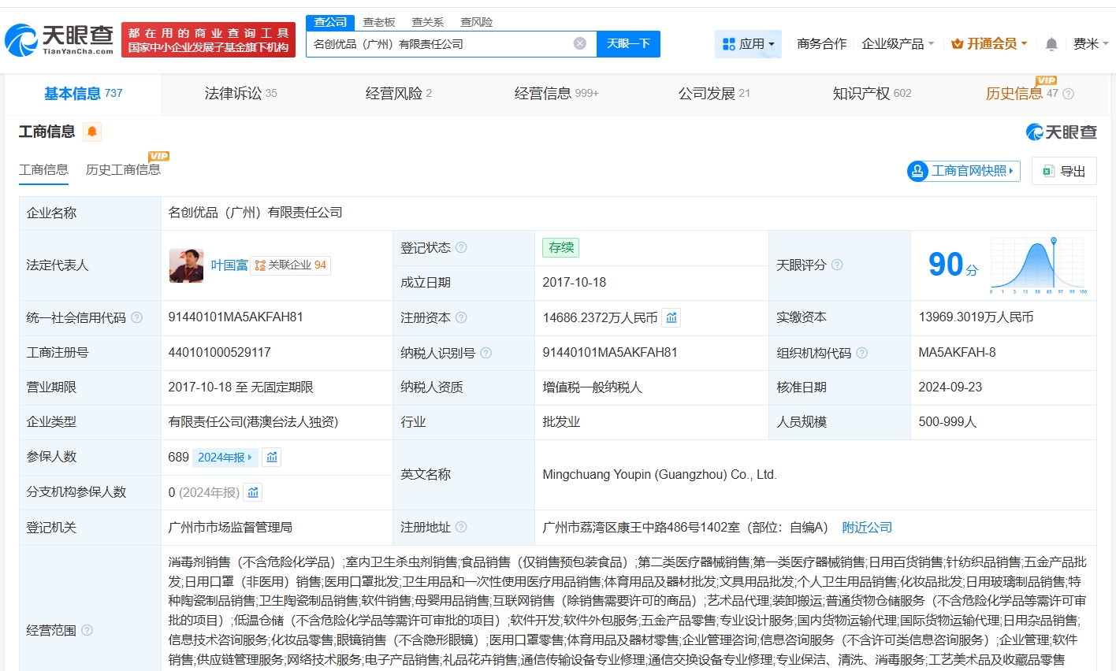Switch to the 知识产权 tab
The image size is (1116, 671).
[871, 94]
